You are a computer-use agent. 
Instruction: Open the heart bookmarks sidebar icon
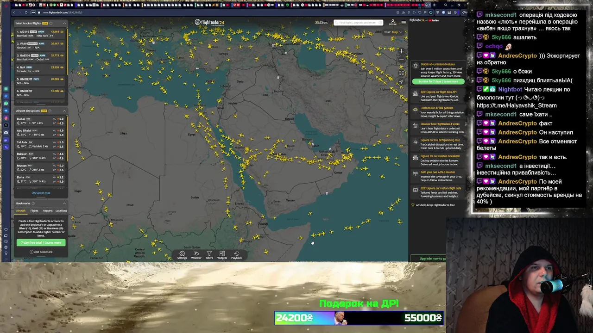point(6,230)
